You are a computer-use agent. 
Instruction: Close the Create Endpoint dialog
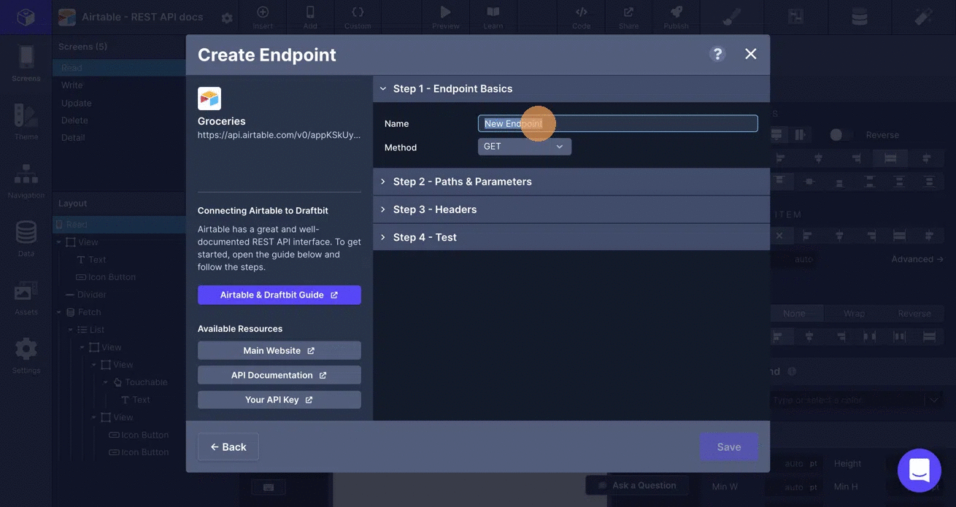(750, 54)
